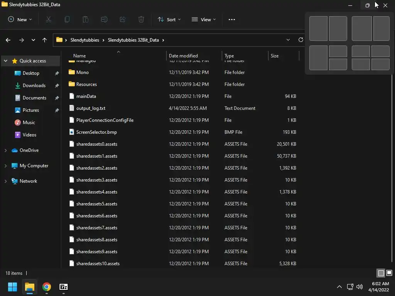Select the PlayerConnectionConfigFile file
This screenshot has height=296, width=395.
point(105,120)
